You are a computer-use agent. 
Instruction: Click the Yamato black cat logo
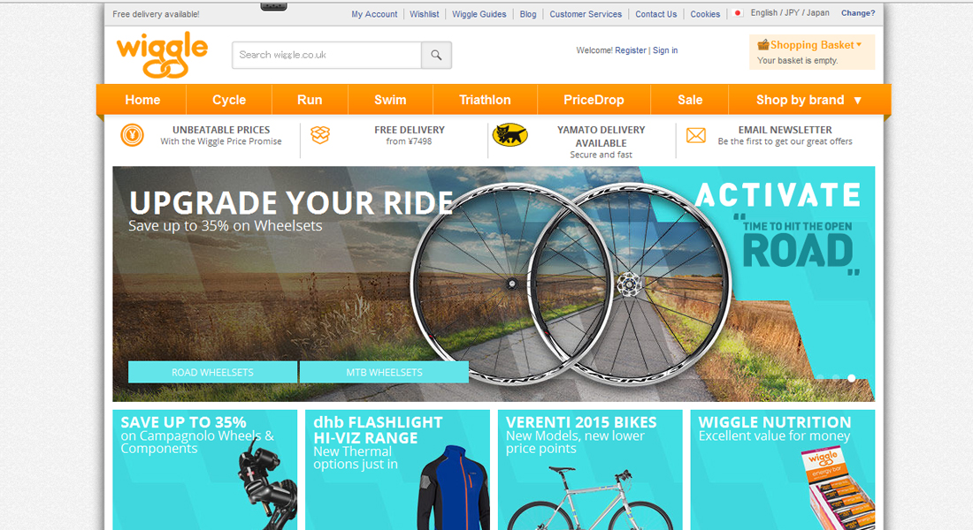(510, 134)
